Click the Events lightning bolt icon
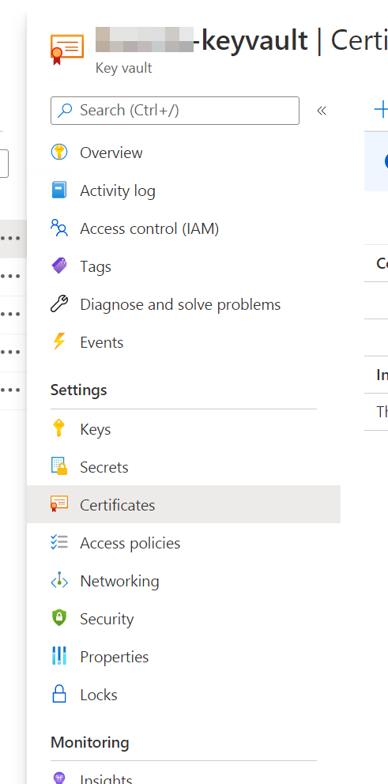388x784 pixels. click(59, 342)
